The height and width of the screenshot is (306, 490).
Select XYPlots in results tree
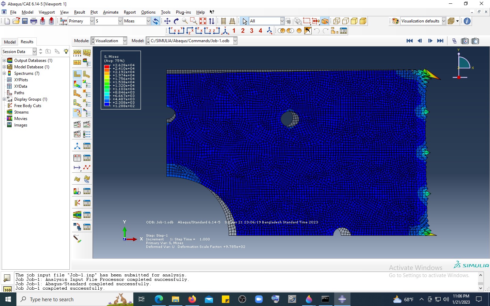click(x=21, y=80)
